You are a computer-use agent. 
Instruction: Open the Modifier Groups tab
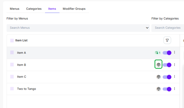[74, 9]
